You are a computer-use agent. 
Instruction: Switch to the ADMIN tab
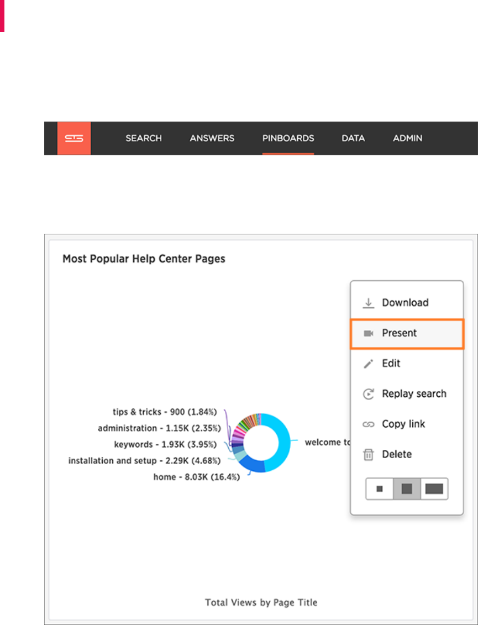(407, 138)
